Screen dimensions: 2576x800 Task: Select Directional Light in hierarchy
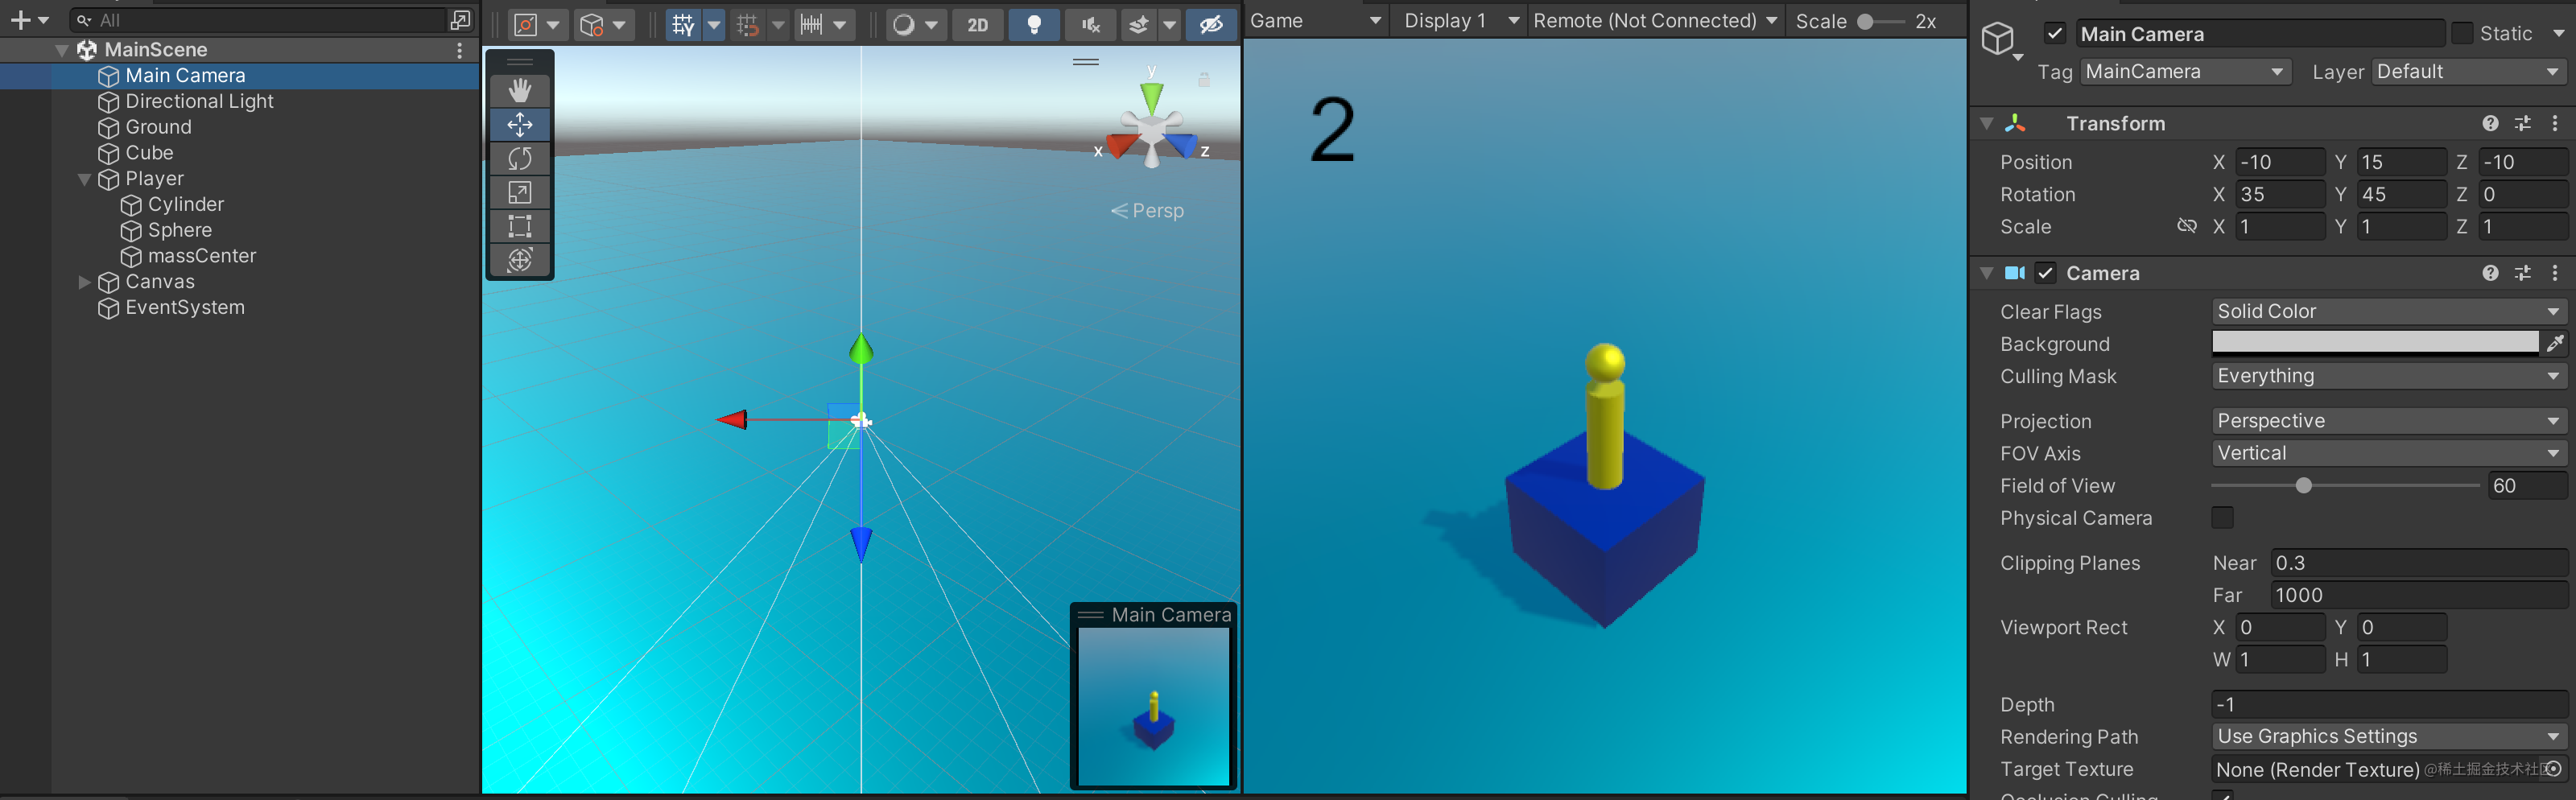click(x=199, y=101)
